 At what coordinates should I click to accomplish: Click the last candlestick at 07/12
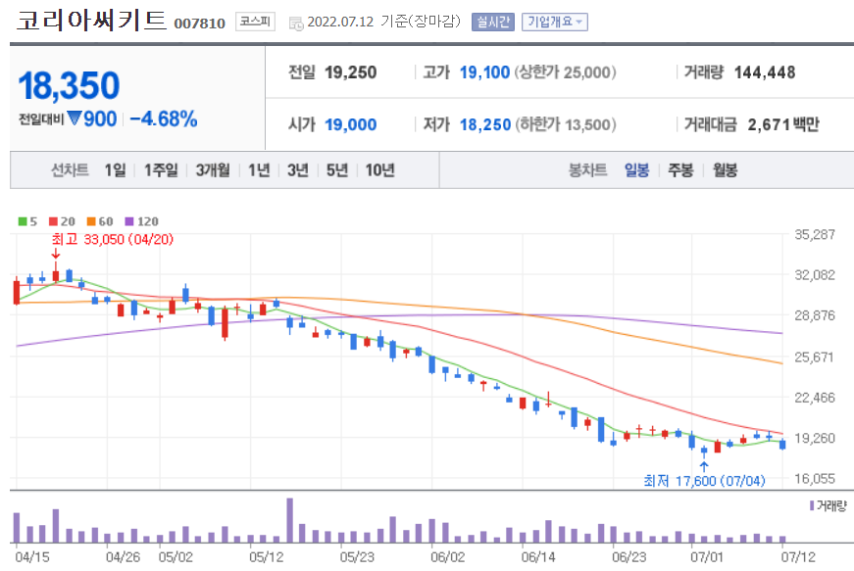pyautogui.click(x=782, y=445)
